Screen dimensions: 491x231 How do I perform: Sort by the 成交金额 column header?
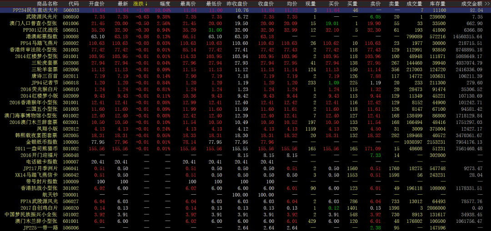point(472,4)
